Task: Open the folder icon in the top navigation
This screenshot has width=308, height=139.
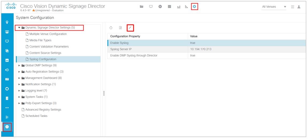Action: [x=141, y=7]
